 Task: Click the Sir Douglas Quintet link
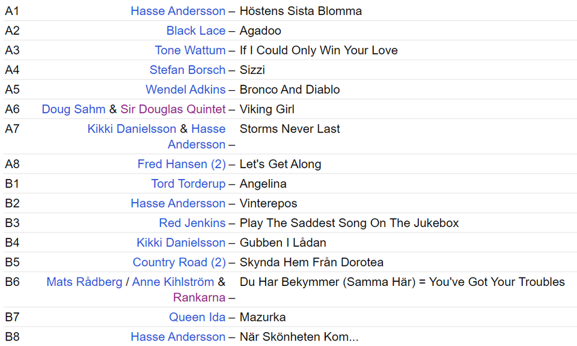(173, 109)
